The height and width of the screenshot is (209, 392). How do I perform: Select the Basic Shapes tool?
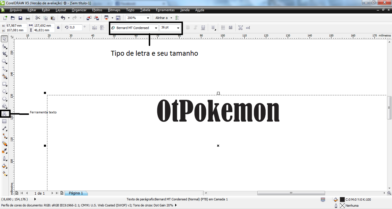click(4, 106)
